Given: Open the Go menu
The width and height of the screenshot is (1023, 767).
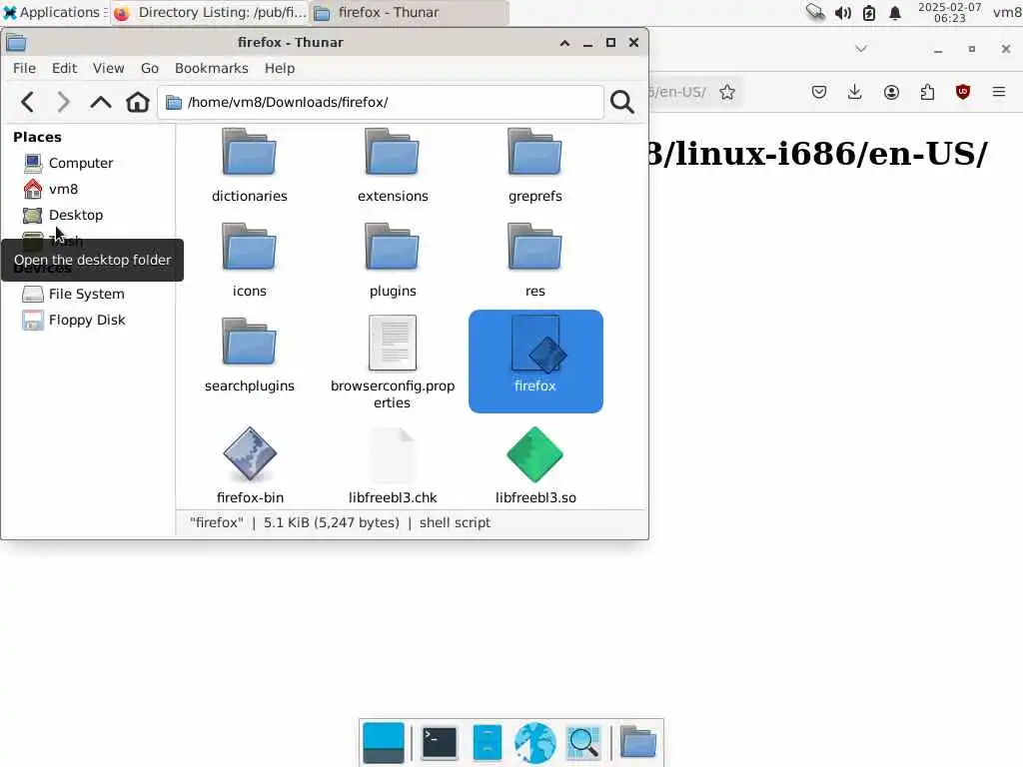Looking at the screenshot, I should pos(150,69).
